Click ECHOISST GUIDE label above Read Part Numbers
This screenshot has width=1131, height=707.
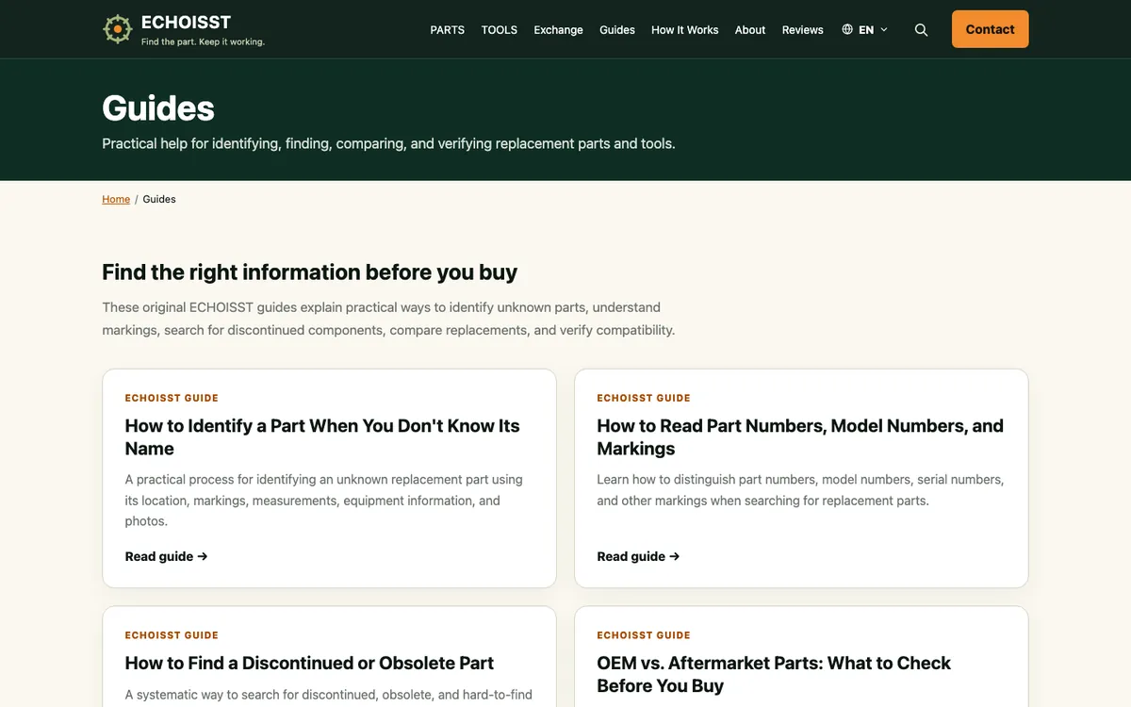click(x=644, y=398)
